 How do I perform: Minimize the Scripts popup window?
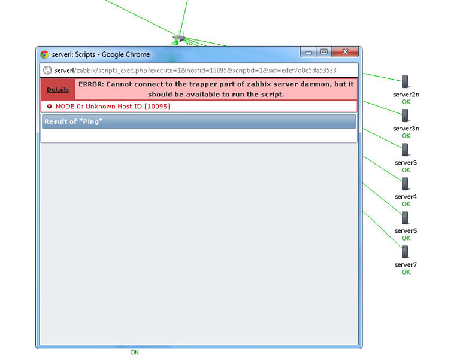[308, 53]
